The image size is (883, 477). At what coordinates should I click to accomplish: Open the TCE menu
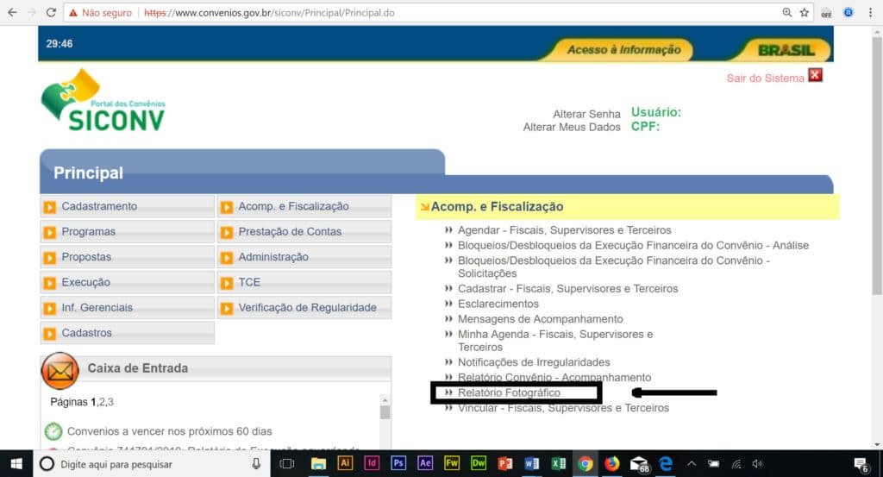pos(304,282)
